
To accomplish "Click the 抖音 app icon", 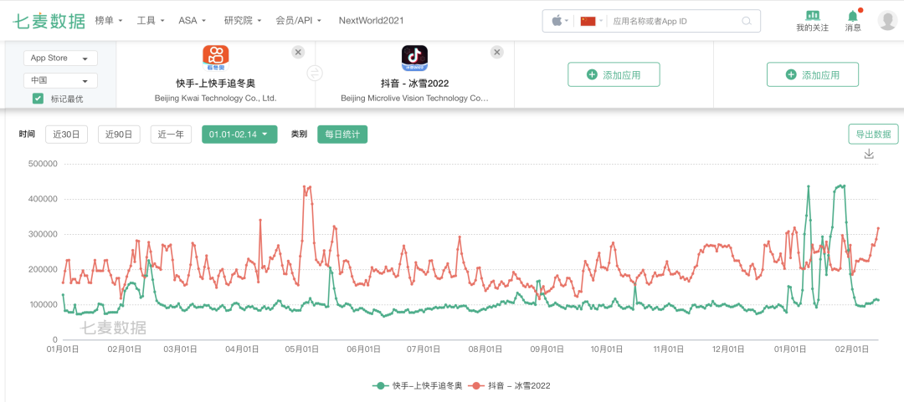I will tap(414, 58).
